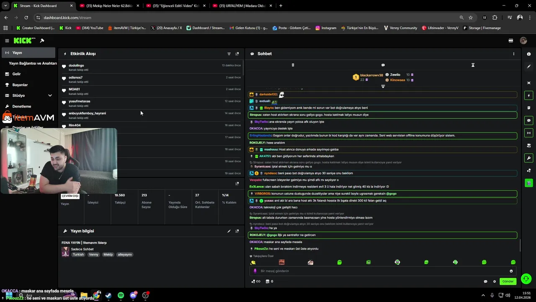Open the Chrome extensions puzzle icon
Image resolution: width=536 pixels, height=302 pixels.
[x=495, y=18]
